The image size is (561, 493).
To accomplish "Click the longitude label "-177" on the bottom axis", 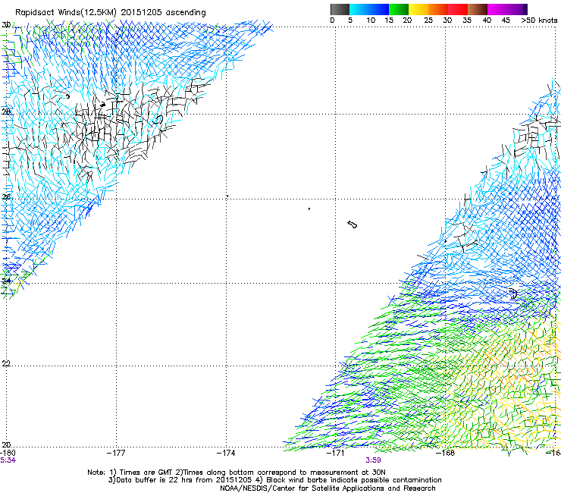I will click(x=116, y=453).
